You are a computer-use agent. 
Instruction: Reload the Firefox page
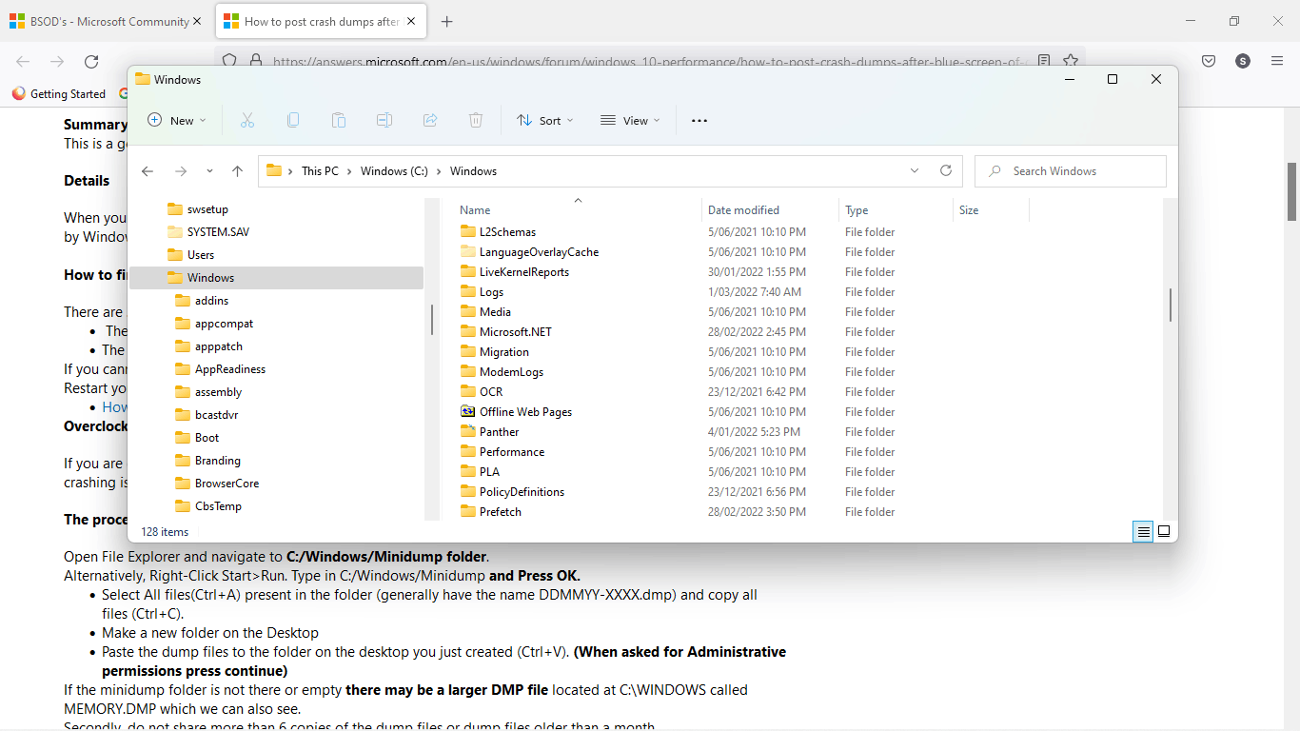(91, 61)
